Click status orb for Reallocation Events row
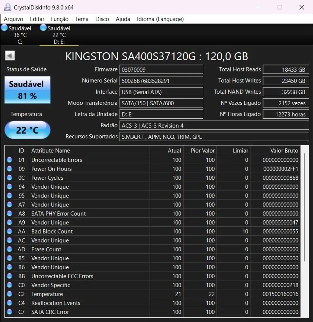This screenshot has height=322, width=313. point(10,303)
